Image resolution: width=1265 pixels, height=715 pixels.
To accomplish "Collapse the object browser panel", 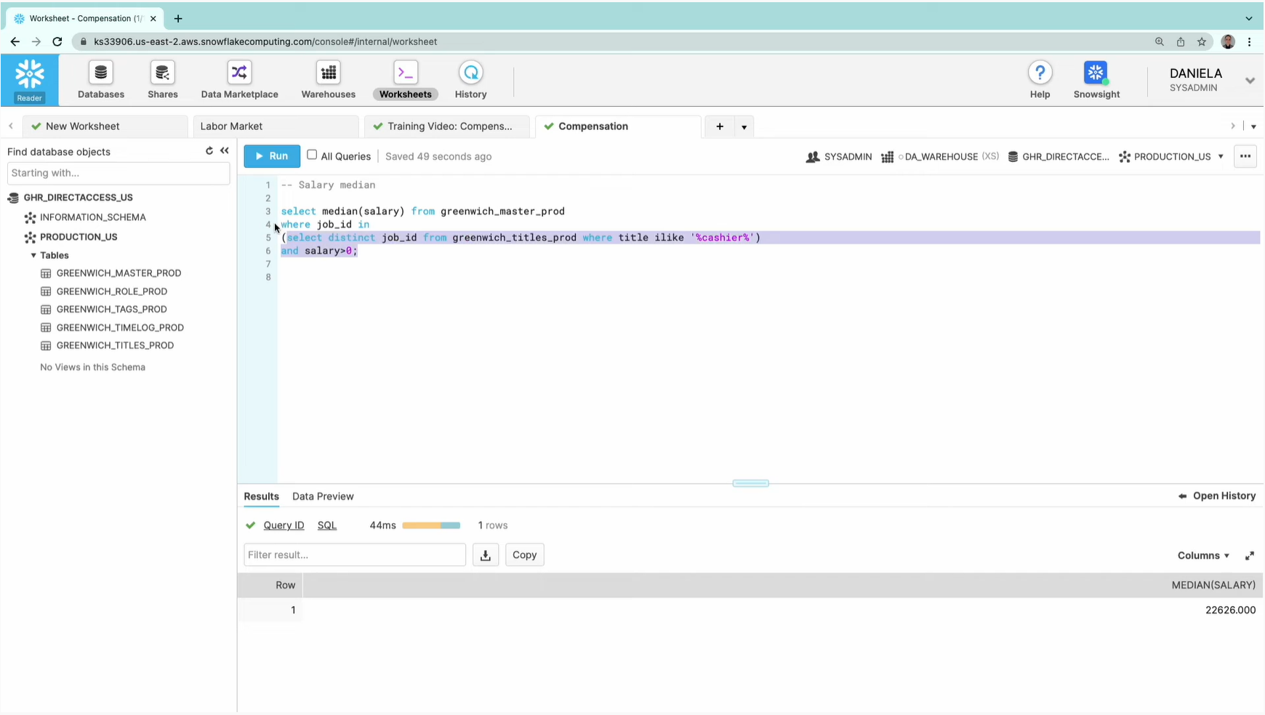I will point(225,151).
